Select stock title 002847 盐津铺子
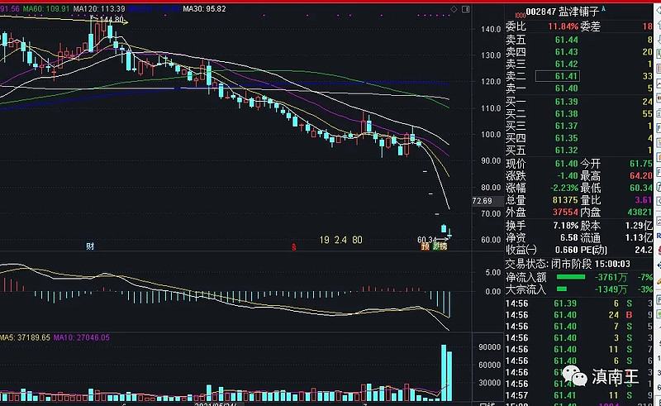Image resolution: width=661 pixels, height=406 pixels. 563,12
